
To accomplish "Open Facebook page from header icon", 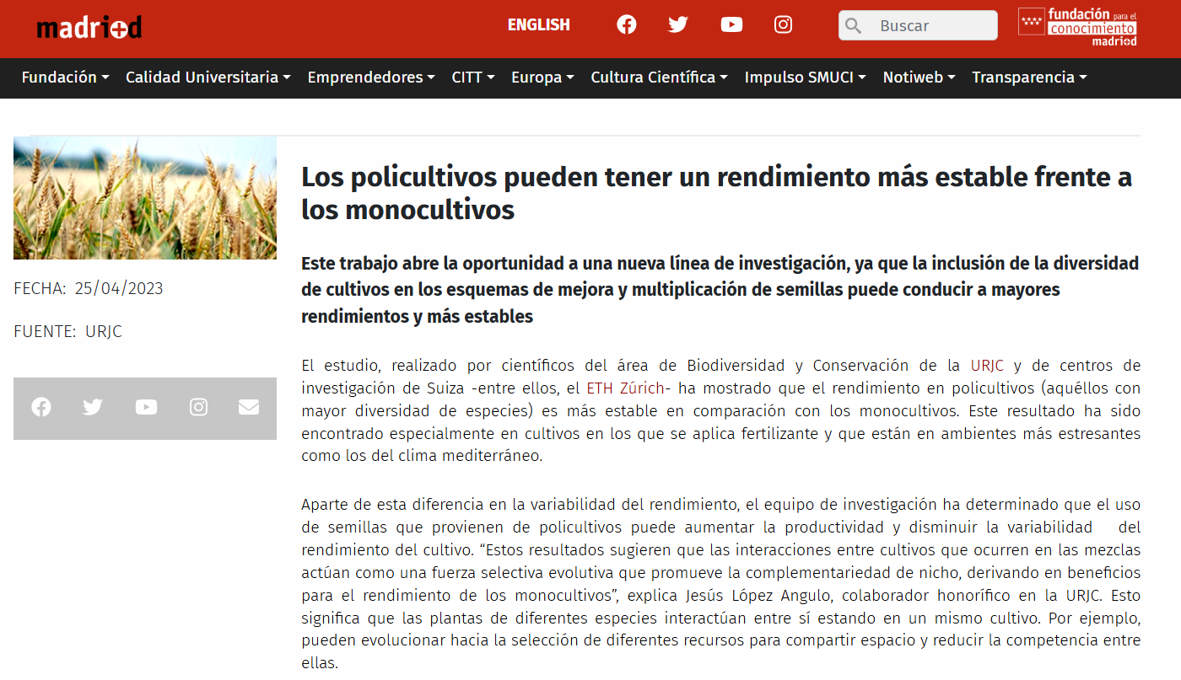I will [627, 24].
